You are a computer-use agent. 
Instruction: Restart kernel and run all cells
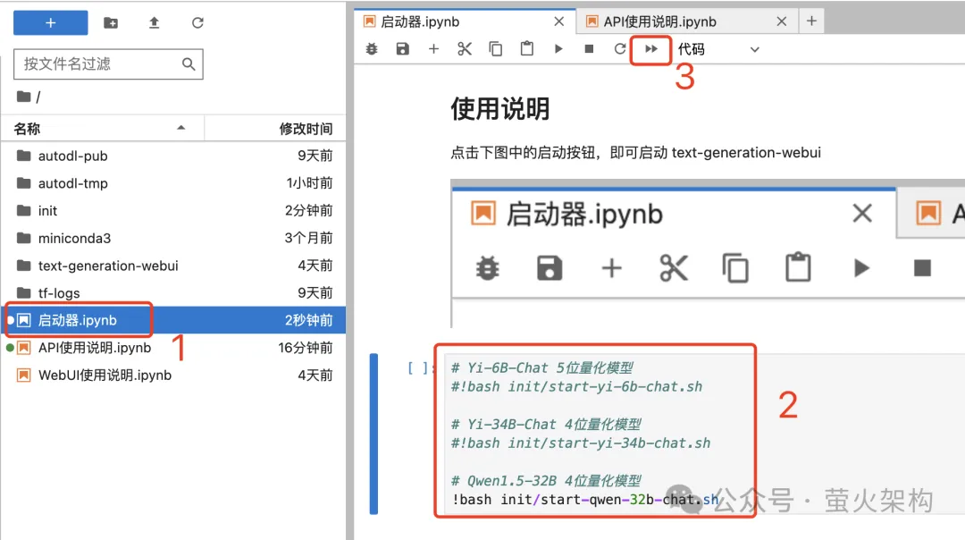pos(651,49)
